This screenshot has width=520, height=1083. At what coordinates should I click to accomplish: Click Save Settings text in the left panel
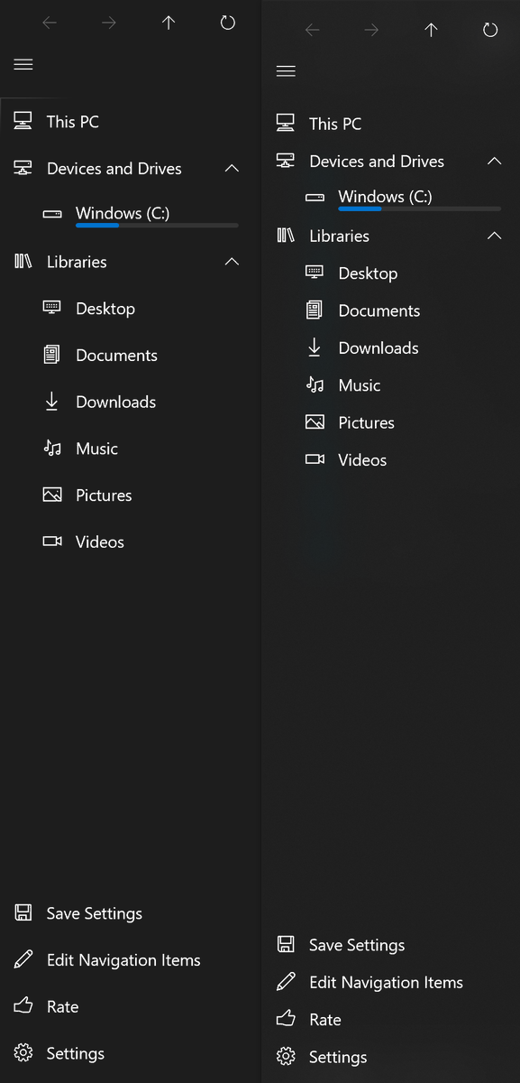tap(95, 913)
